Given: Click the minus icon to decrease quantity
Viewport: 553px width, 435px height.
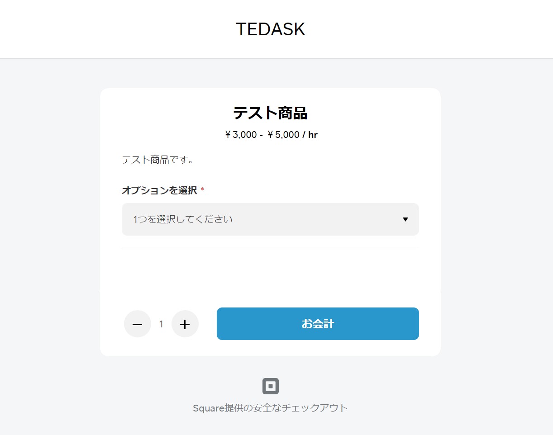Looking at the screenshot, I should click(x=138, y=324).
